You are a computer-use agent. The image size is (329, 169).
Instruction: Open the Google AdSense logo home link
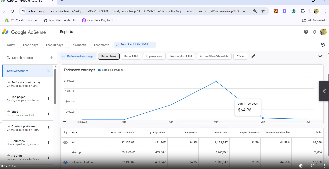24,32
